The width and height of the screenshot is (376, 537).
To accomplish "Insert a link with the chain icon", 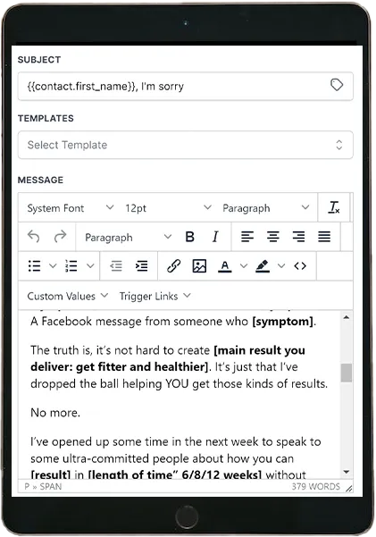I will click(173, 265).
